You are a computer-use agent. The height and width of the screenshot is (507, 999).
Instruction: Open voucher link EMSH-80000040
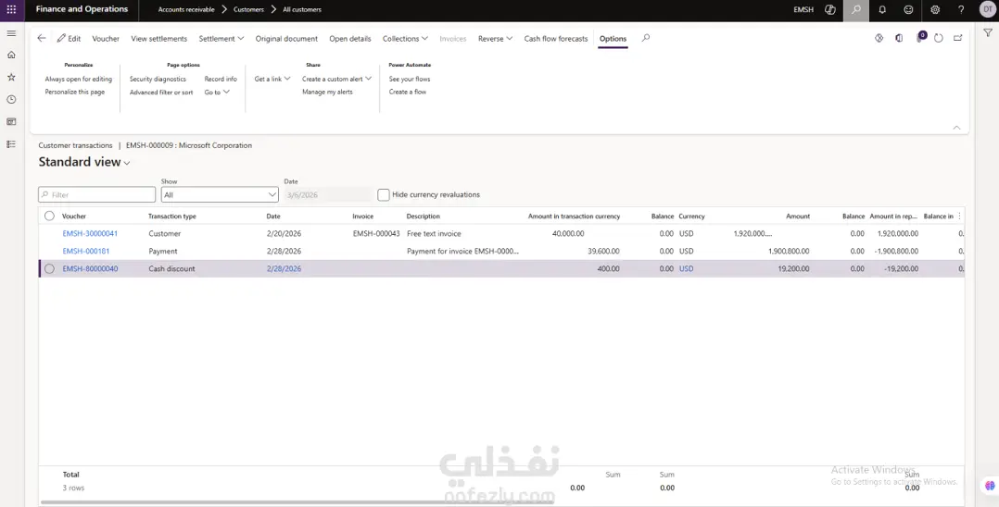pyautogui.click(x=90, y=268)
